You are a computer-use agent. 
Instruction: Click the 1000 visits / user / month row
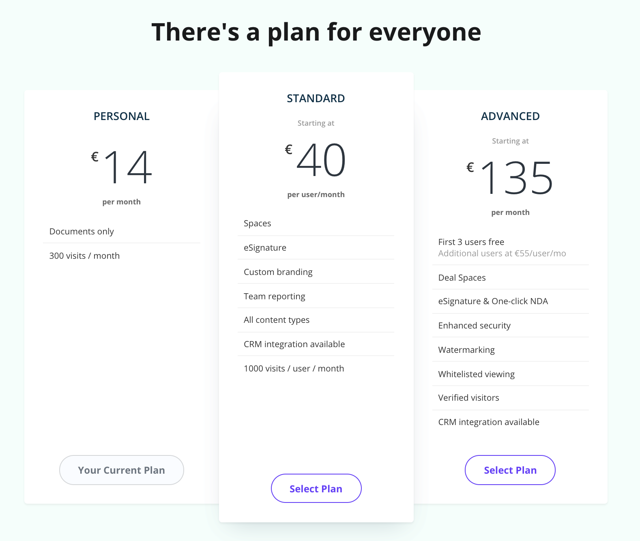(316, 368)
